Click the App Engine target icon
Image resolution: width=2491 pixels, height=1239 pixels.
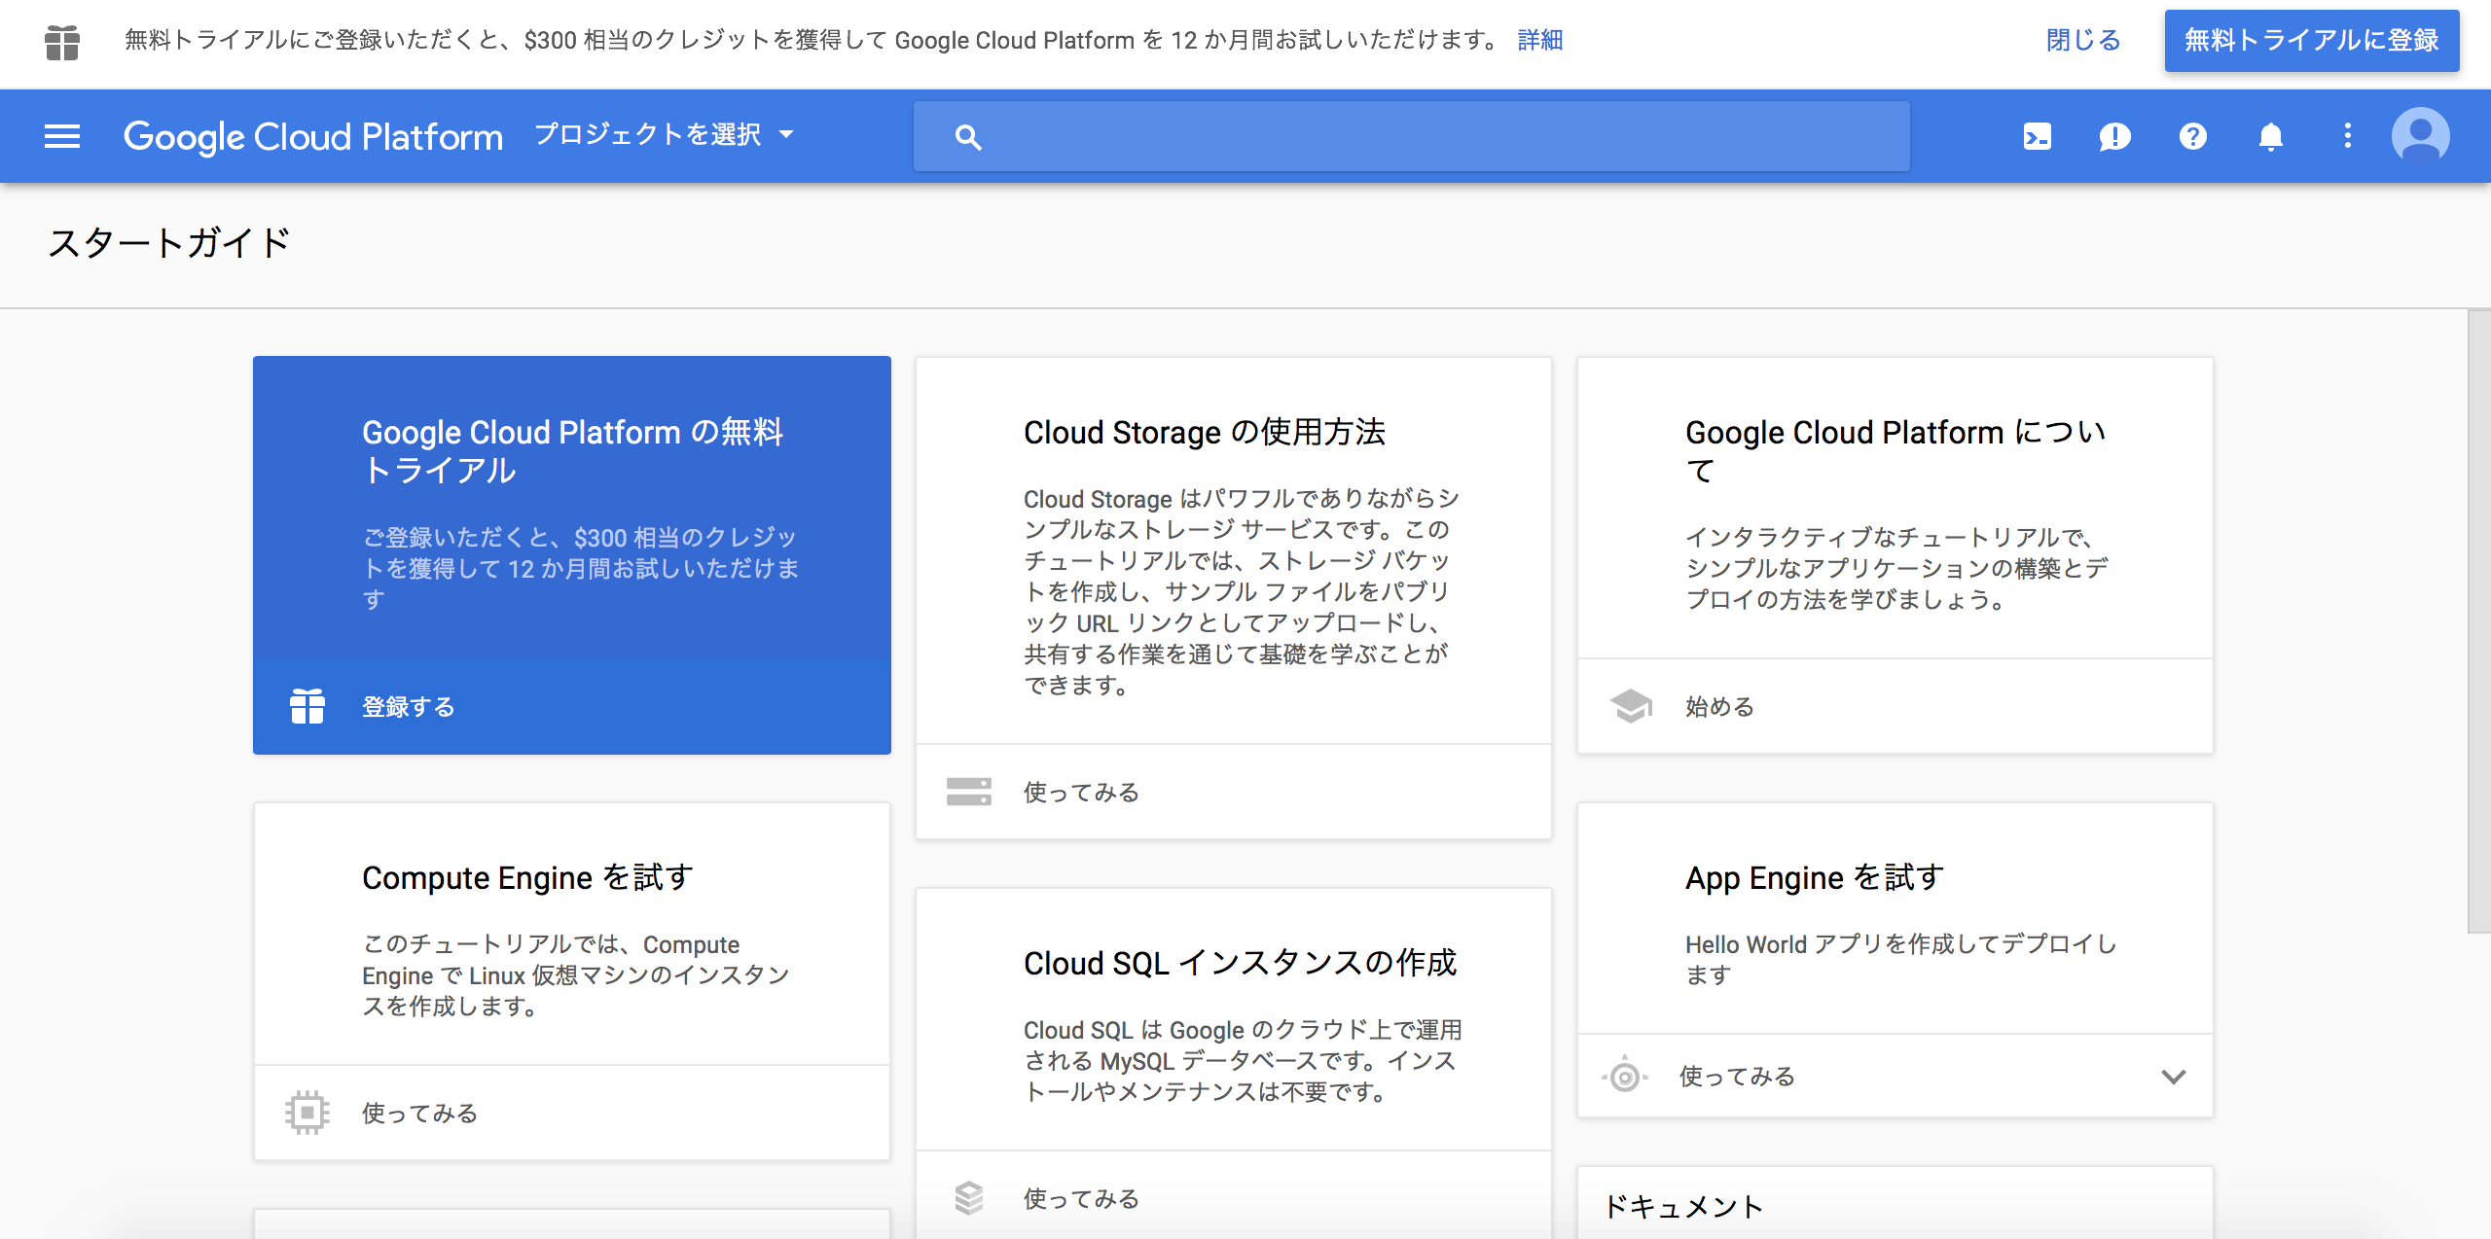1625,1076
